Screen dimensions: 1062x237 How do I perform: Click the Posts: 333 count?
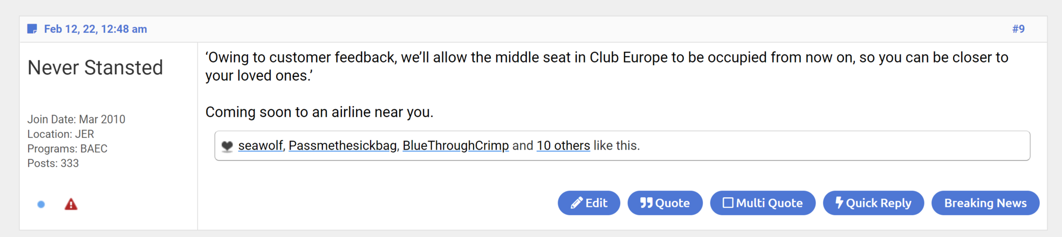(53, 163)
